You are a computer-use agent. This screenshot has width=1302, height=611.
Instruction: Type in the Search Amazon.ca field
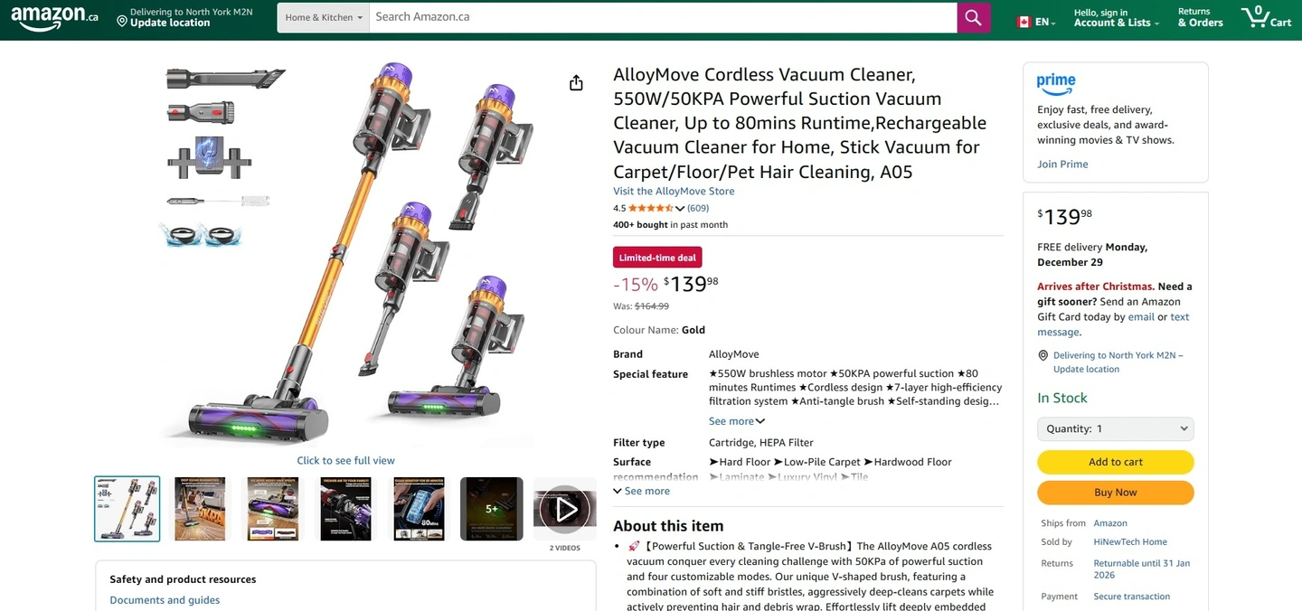[663, 17]
